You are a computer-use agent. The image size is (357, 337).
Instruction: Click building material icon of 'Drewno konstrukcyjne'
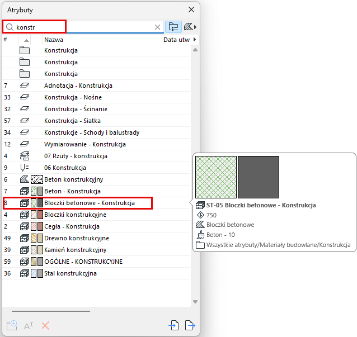click(25, 238)
